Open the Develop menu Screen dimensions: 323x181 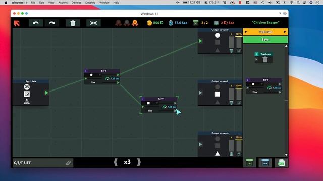[90, 3]
